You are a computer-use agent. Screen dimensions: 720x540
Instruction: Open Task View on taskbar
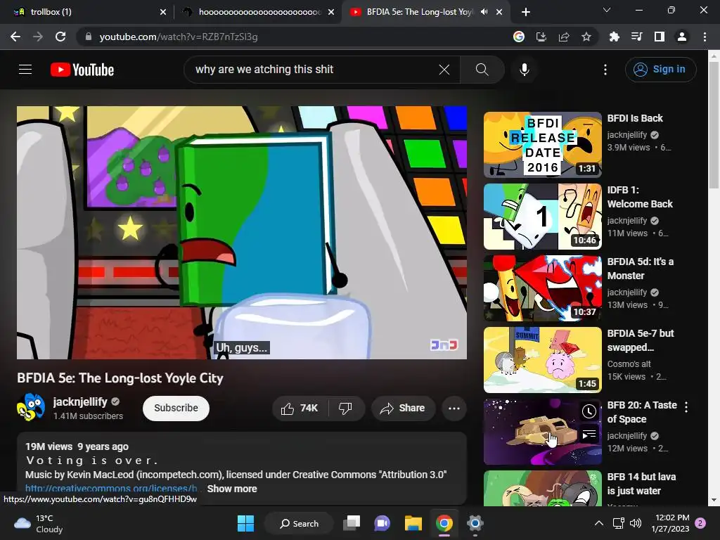coord(352,523)
